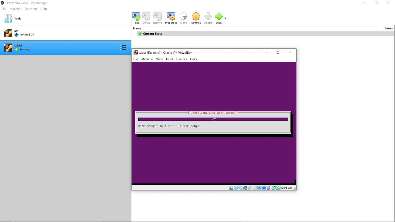Open the Input menu in tekjar window
The width and height of the screenshot is (395, 222).
click(x=169, y=59)
